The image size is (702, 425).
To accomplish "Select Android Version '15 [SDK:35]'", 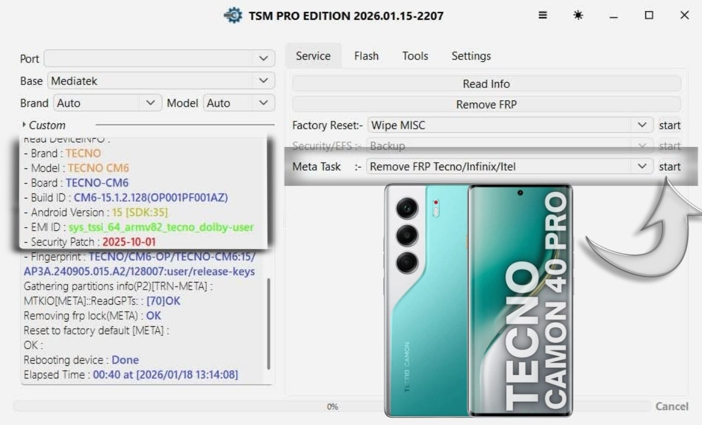I will [140, 212].
